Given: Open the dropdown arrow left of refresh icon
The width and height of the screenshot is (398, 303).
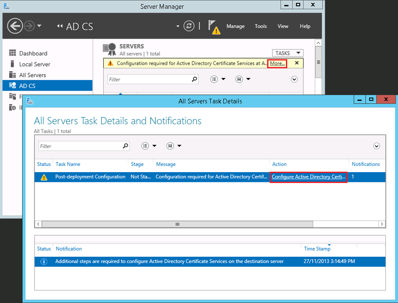Looking at the screenshot, I should tap(178, 26).
